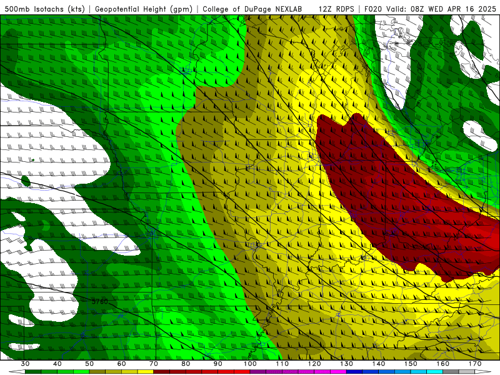Click the dark blue swatch right after 130
This screenshot has width=500, height=375.
(354, 372)
